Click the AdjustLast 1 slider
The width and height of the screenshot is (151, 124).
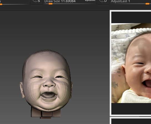130,2
